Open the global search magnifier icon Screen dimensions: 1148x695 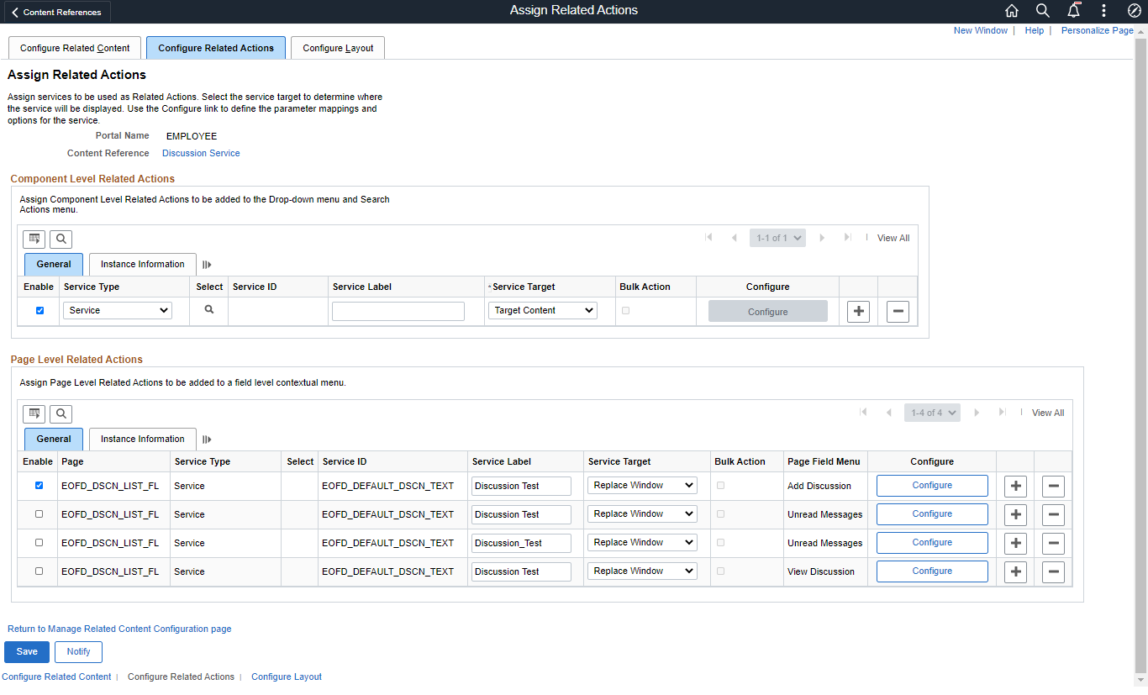tap(1043, 11)
